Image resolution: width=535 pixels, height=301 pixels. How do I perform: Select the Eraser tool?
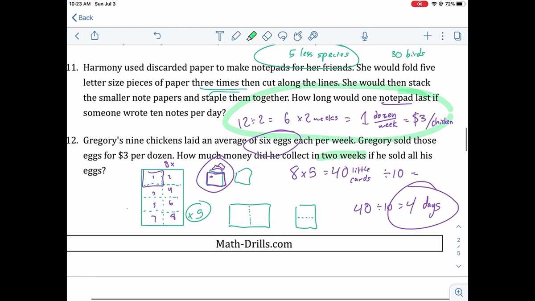point(267,36)
